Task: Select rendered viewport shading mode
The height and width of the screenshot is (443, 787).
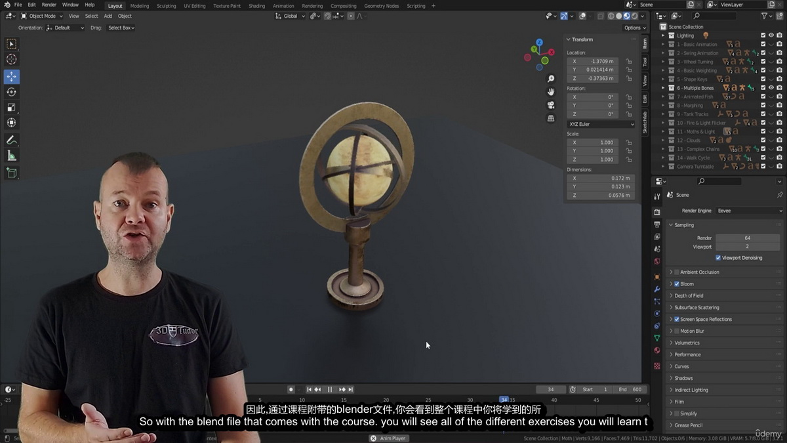Action: [x=634, y=16]
